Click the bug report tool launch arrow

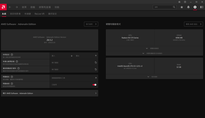point(96,78)
